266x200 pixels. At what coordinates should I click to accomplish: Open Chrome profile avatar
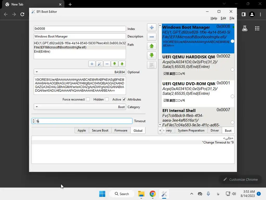(x=252, y=14)
